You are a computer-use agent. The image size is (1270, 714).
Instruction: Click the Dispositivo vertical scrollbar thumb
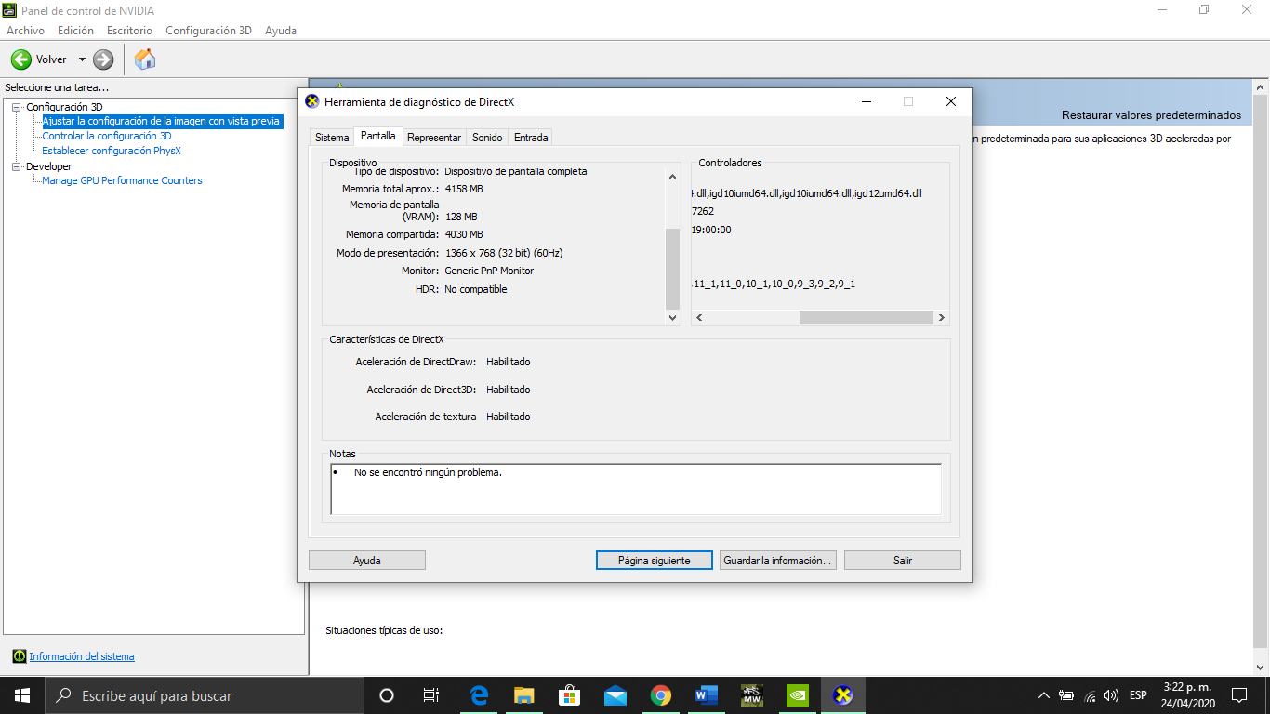click(x=673, y=269)
